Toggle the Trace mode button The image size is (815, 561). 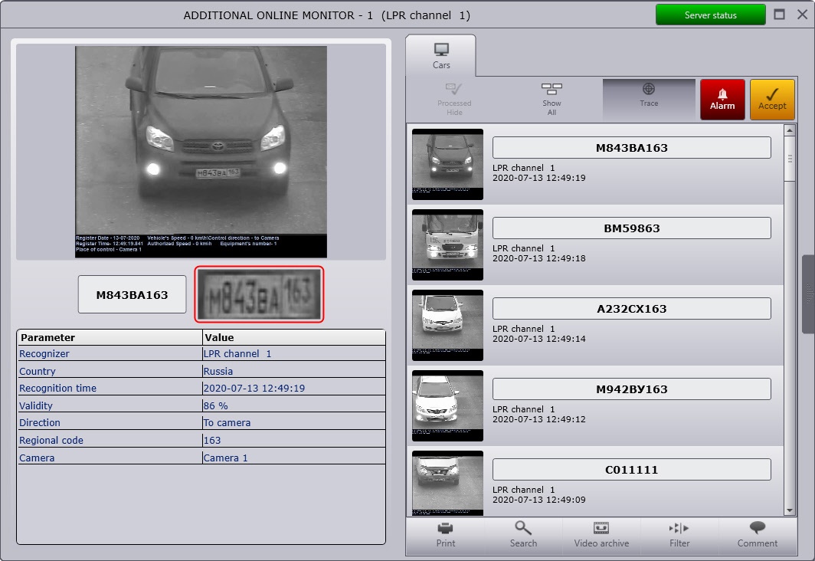(649, 100)
